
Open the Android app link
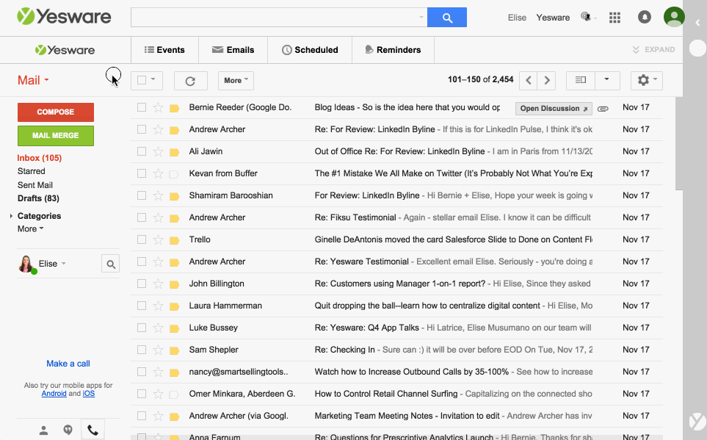pyautogui.click(x=54, y=394)
